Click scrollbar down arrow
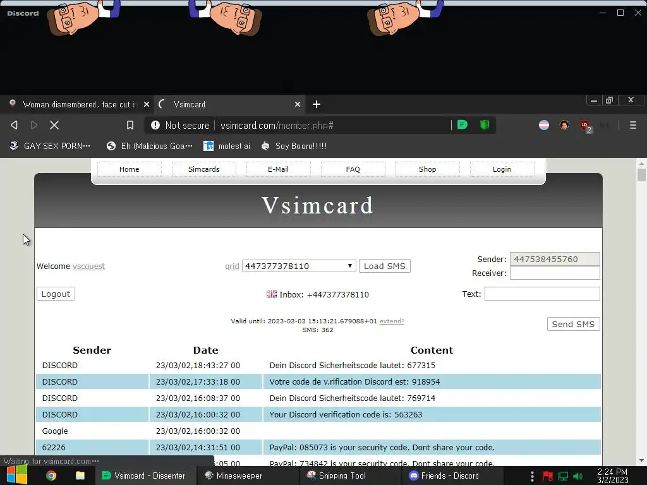Viewport: 647px width, 485px height. click(x=641, y=460)
